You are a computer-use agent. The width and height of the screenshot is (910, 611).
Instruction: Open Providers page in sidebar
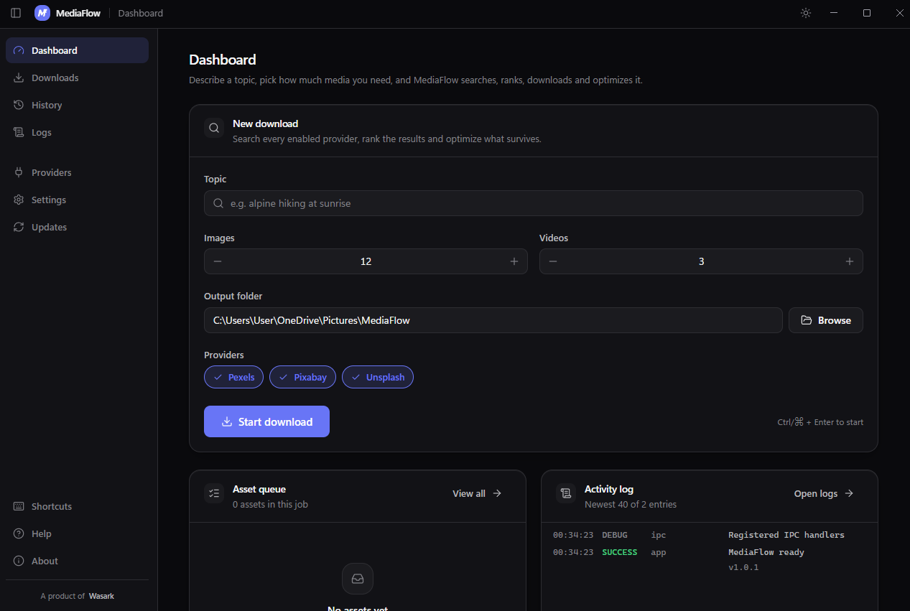[x=77, y=172]
